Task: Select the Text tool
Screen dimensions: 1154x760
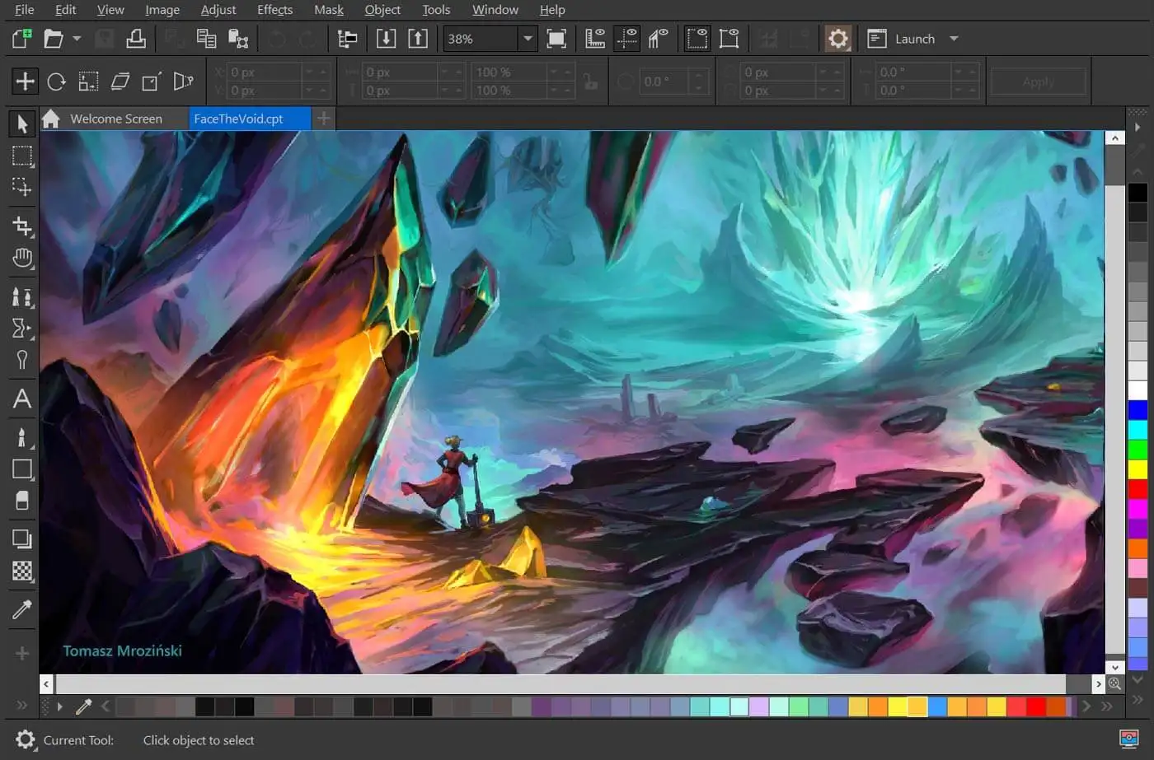Action: (x=22, y=399)
